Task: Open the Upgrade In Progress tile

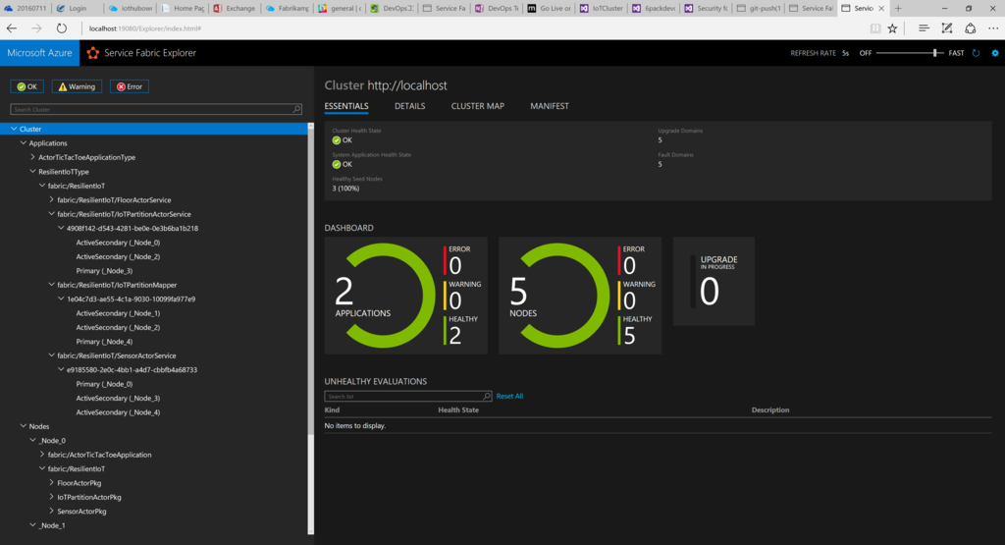Action: coord(714,282)
